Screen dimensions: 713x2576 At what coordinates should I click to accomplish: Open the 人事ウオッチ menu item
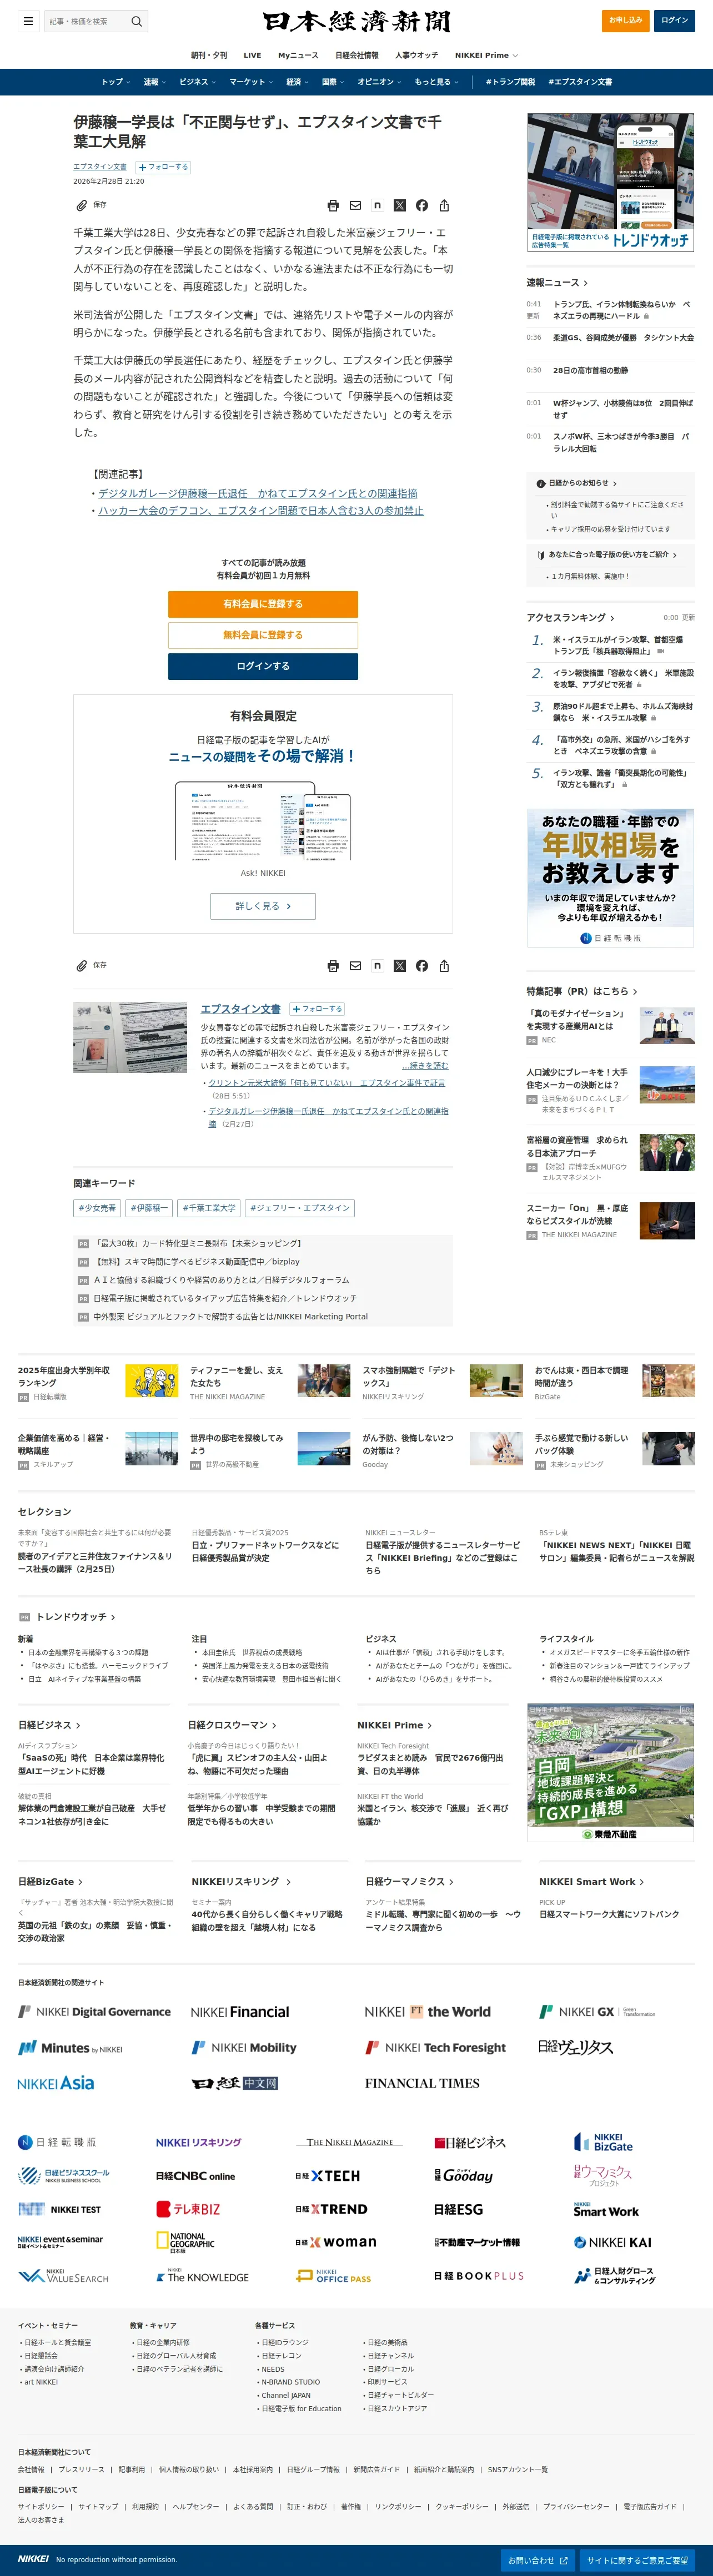coord(416,55)
